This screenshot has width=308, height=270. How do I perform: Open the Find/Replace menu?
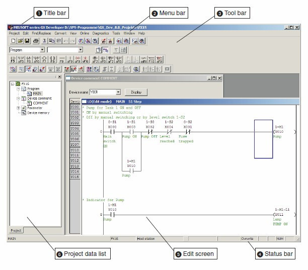[x=41, y=33]
